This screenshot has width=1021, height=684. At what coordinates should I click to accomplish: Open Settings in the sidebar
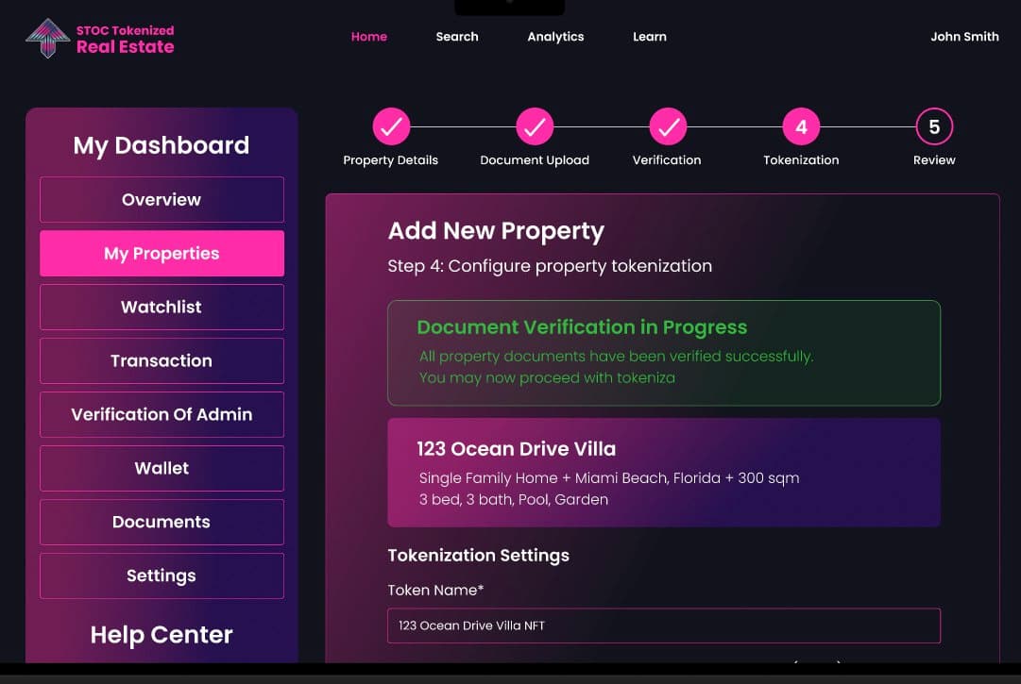coord(162,576)
